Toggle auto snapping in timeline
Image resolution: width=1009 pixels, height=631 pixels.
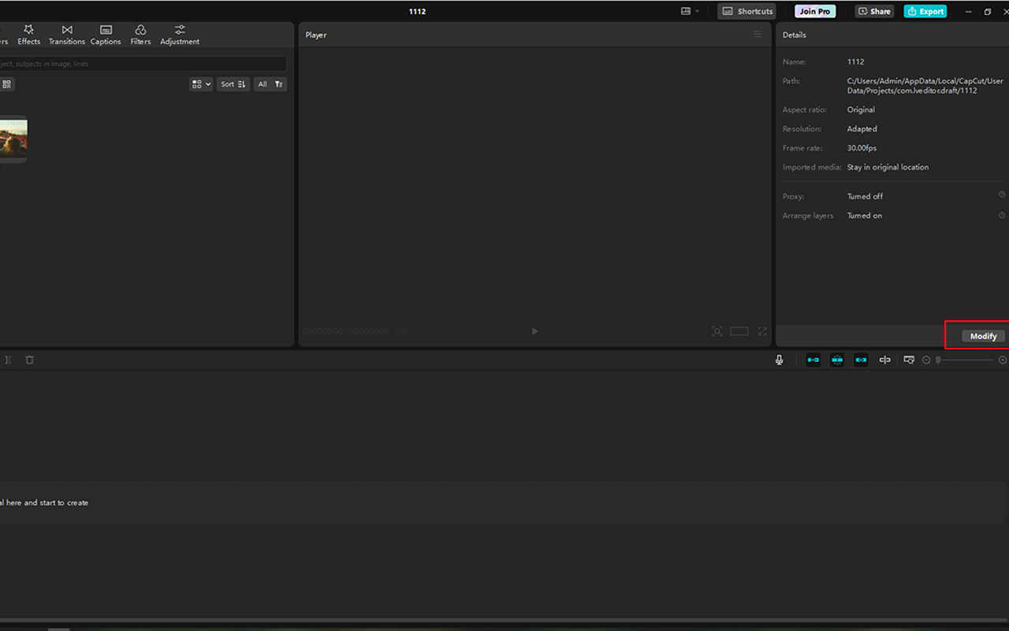click(x=837, y=360)
